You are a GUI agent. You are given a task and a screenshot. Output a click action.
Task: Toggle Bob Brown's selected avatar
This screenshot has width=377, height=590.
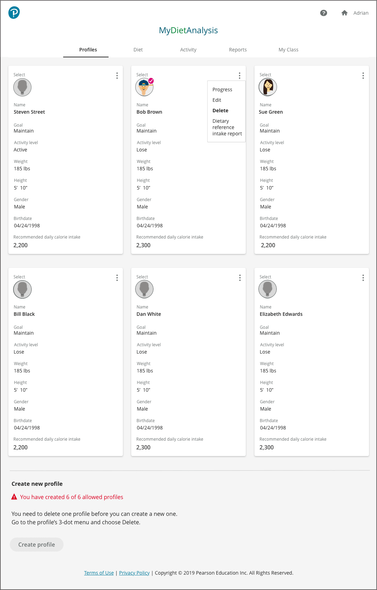(144, 87)
